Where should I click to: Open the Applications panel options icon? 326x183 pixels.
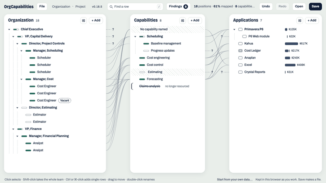pos(300,21)
